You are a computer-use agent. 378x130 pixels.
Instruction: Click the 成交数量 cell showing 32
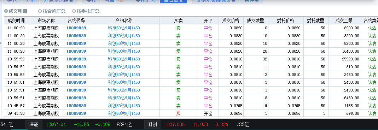tap(256, 59)
